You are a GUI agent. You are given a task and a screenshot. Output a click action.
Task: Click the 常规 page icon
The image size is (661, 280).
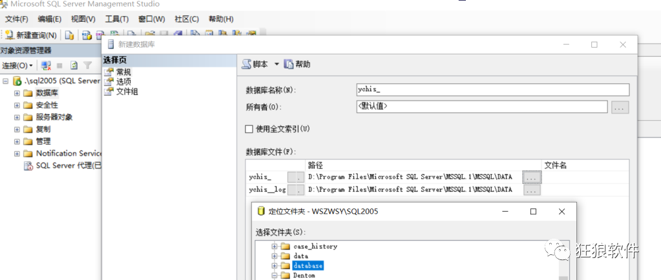click(109, 72)
